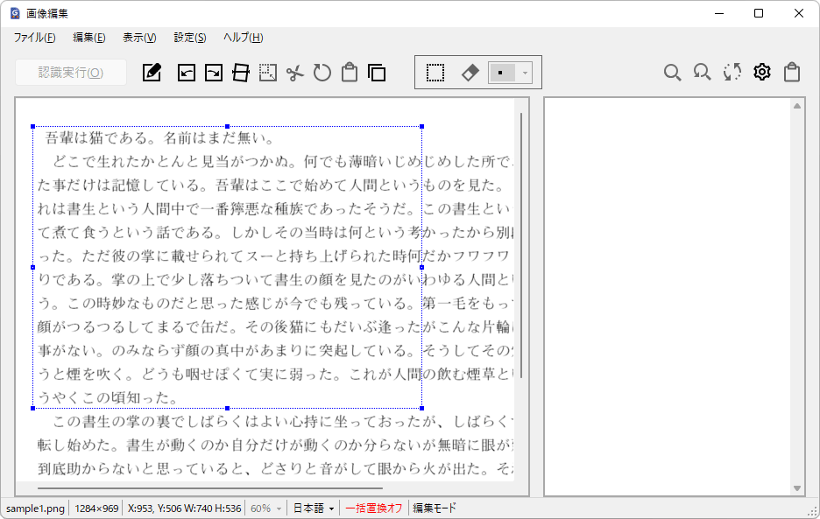The height and width of the screenshot is (519, 820).
Task: Click the 1284×969 image size text
Action: 96,508
